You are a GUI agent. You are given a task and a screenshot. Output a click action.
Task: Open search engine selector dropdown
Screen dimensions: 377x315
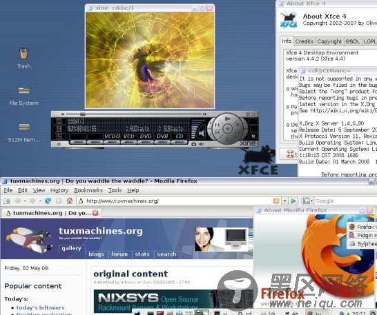click(308, 201)
